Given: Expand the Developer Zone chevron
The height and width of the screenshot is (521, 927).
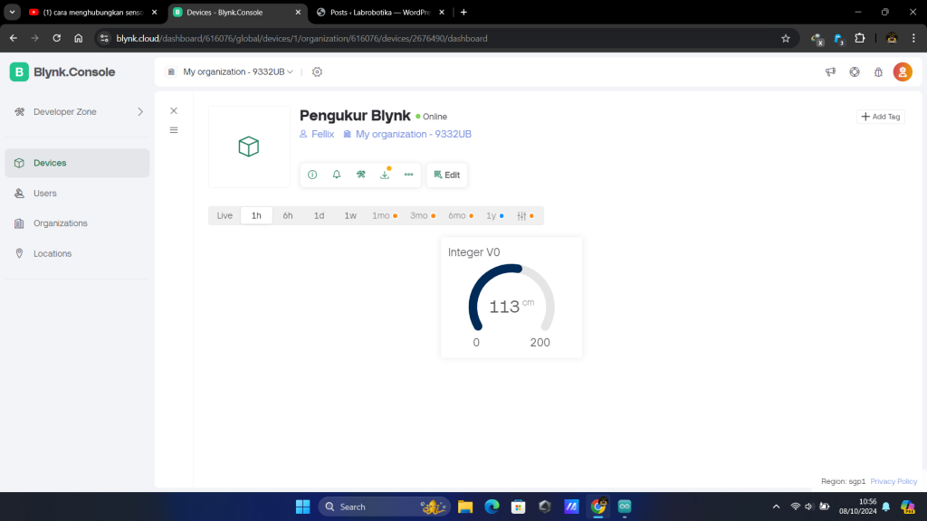Looking at the screenshot, I should click(140, 112).
